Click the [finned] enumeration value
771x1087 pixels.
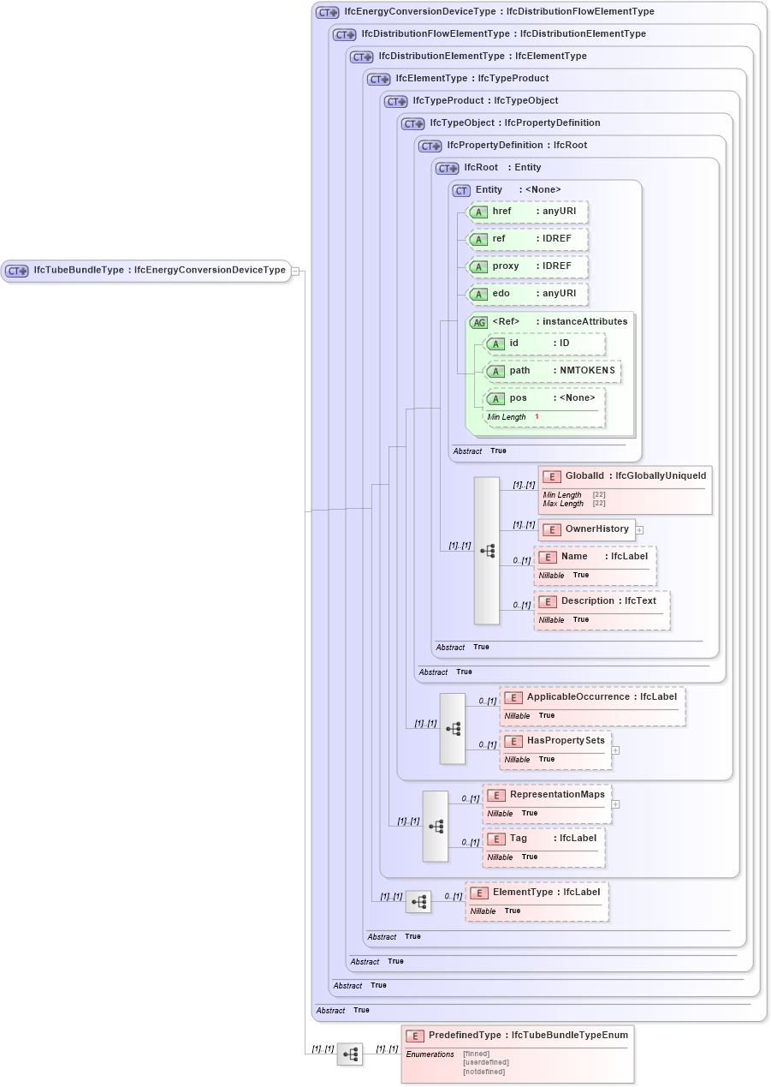coord(475,1054)
